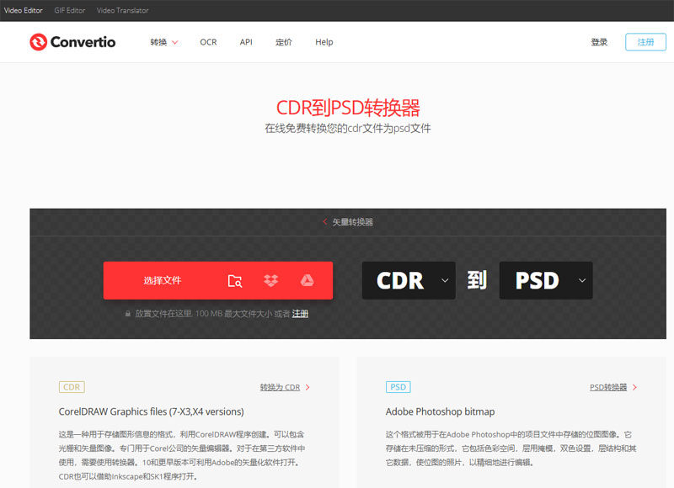Click the back chevron beside 矢量转换器
The image size is (674, 488).
coord(325,222)
